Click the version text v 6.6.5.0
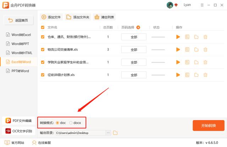Screen dimensions: 227x147 tap(212, 143)
